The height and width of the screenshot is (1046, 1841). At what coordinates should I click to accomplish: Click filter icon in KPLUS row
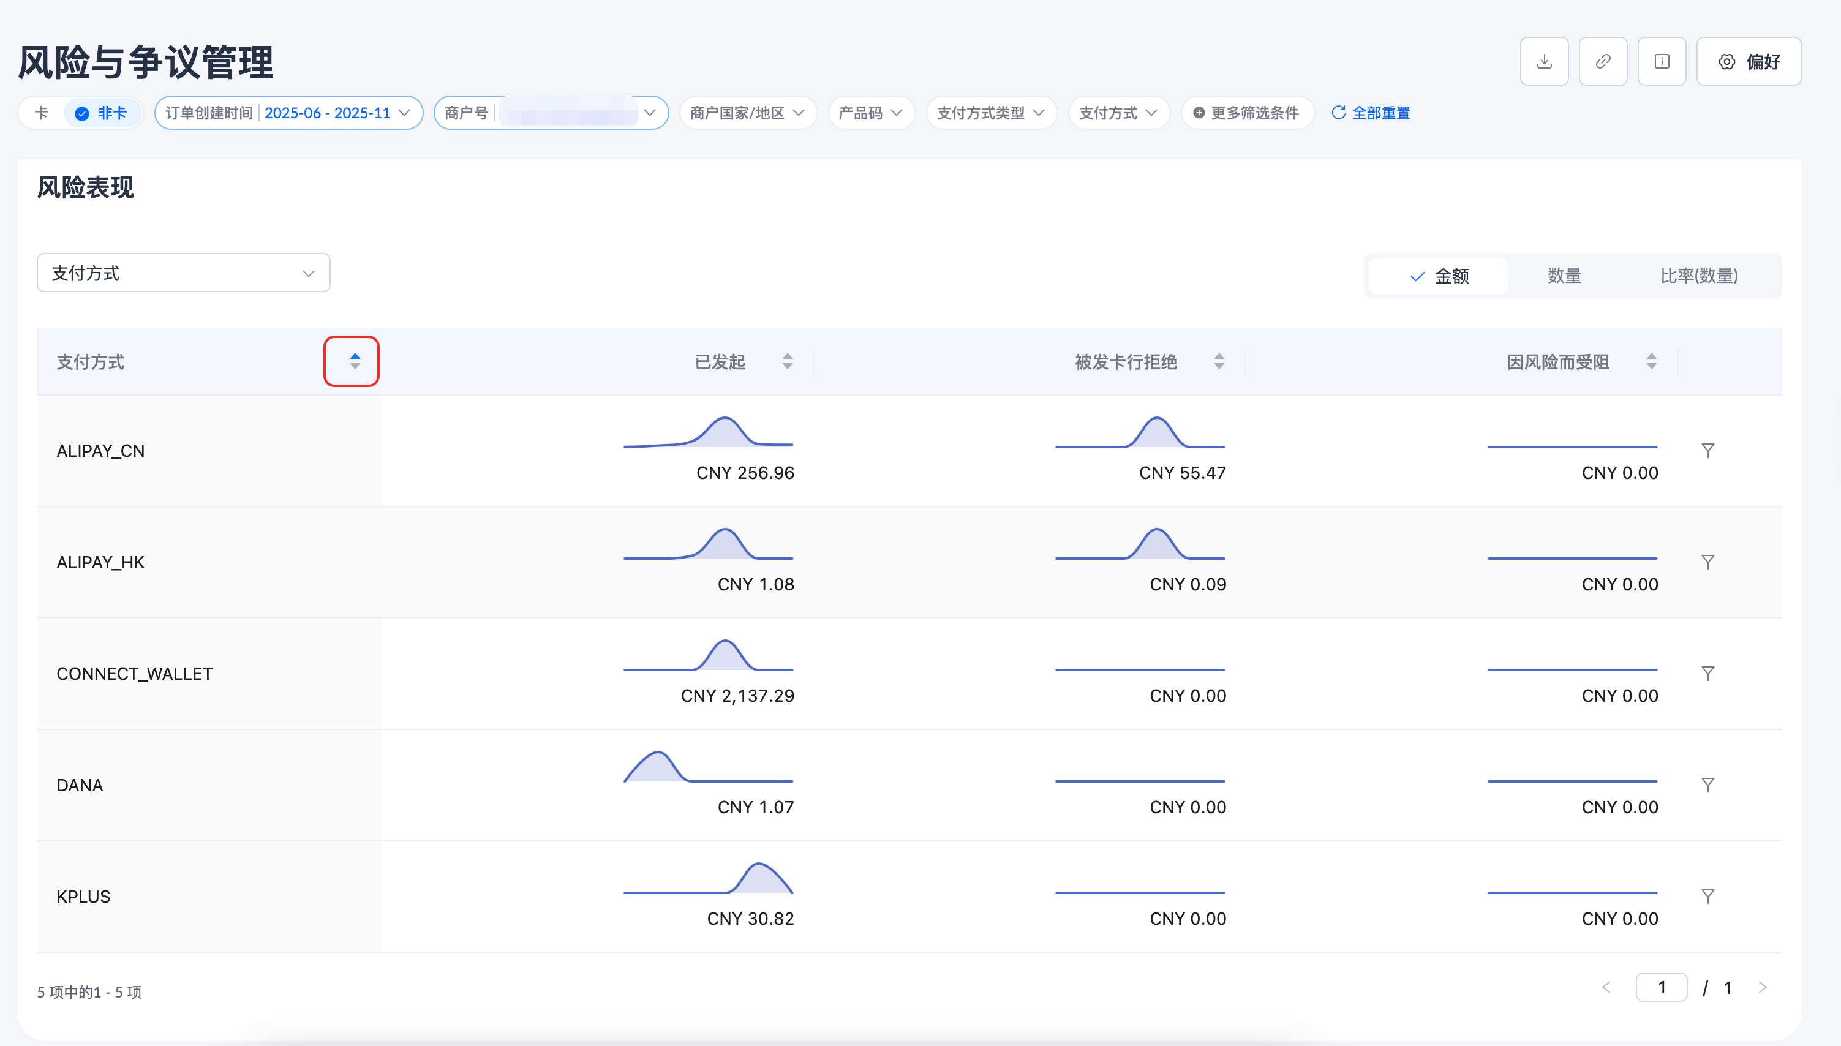pyautogui.click(x=1707, y=896)
